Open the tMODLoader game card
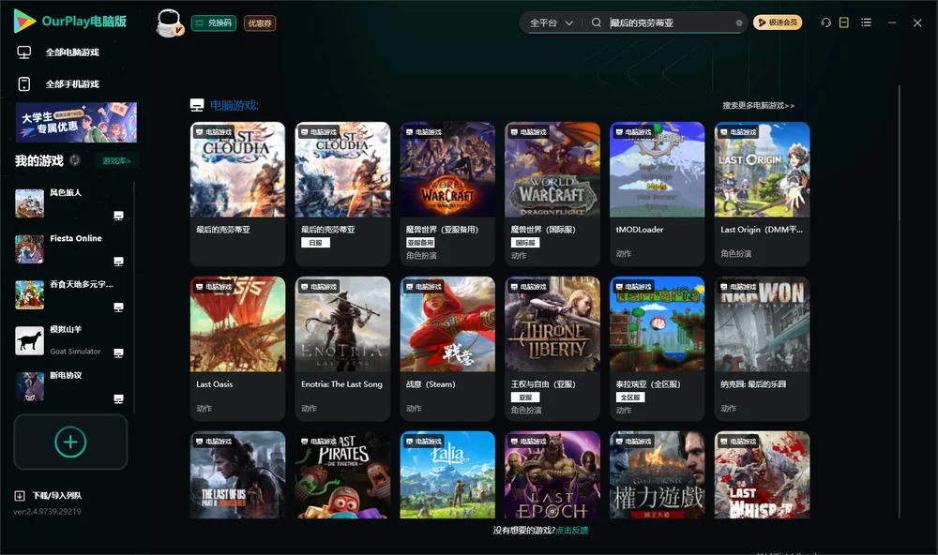This screenshot has height=555, width=938. point(657,194)
